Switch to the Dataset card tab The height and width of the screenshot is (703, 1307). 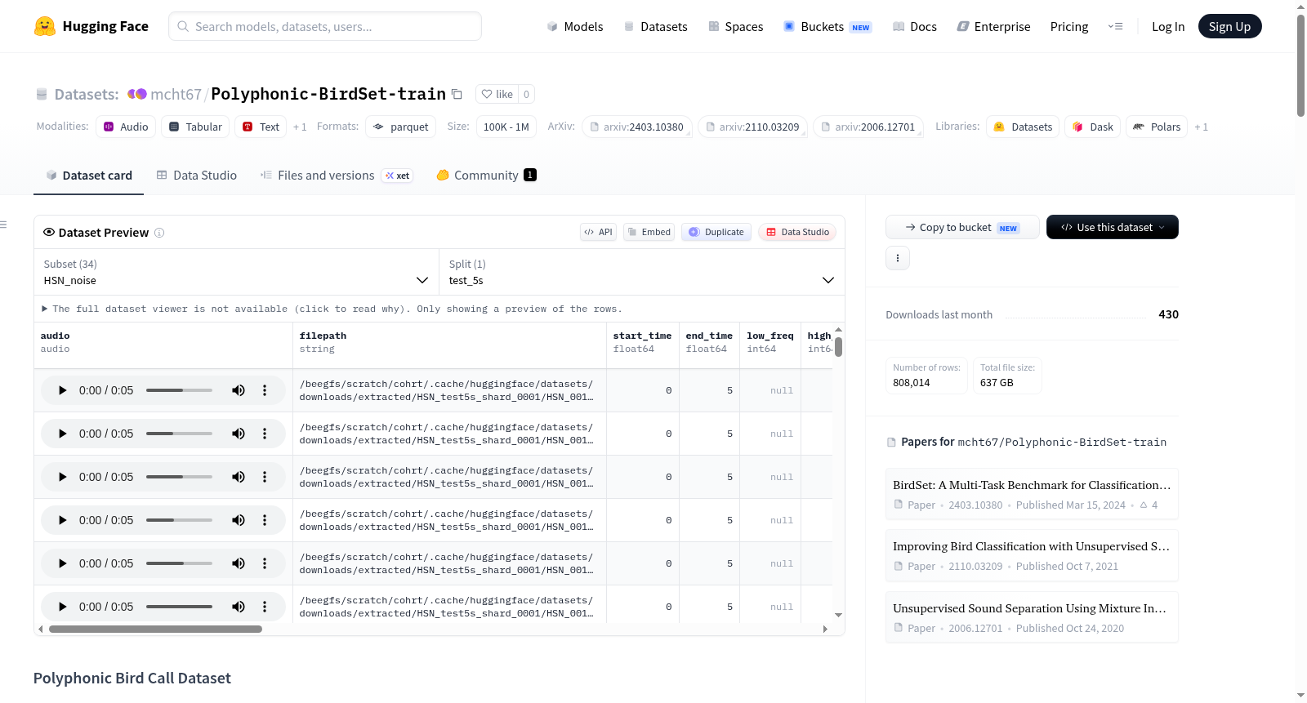89,176
